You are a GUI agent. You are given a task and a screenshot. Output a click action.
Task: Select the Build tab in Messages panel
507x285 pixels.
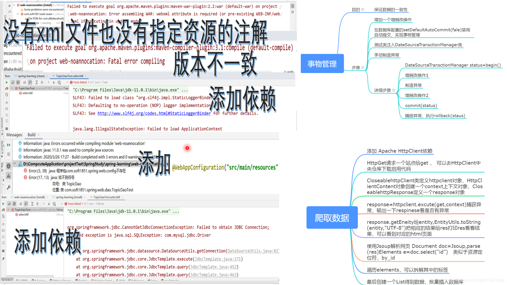click(x=31, y=135)
